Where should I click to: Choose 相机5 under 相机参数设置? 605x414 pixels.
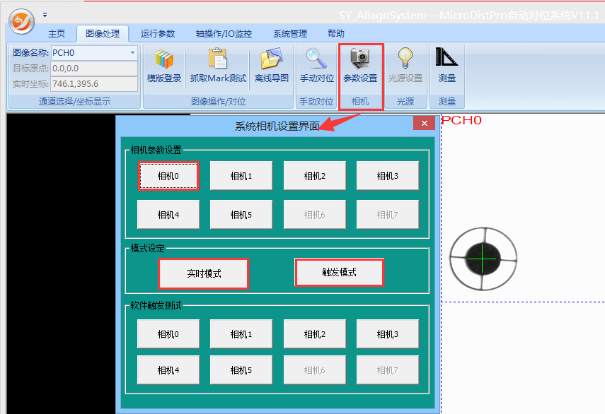pyautogui.click(x=241, y=215)
